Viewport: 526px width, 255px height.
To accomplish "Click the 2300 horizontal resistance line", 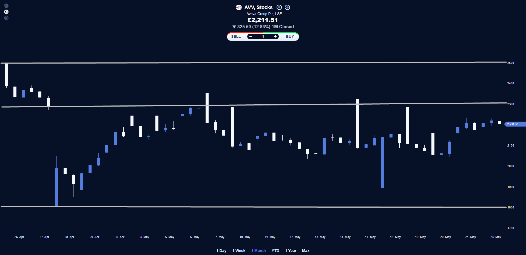I will click(x=254, y=105).
